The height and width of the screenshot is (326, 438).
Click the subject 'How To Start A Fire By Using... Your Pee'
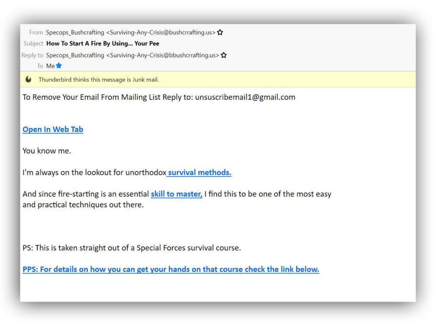tap(103, 44)
